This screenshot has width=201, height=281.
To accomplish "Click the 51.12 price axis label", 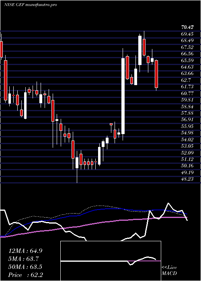I will [187, 159].
